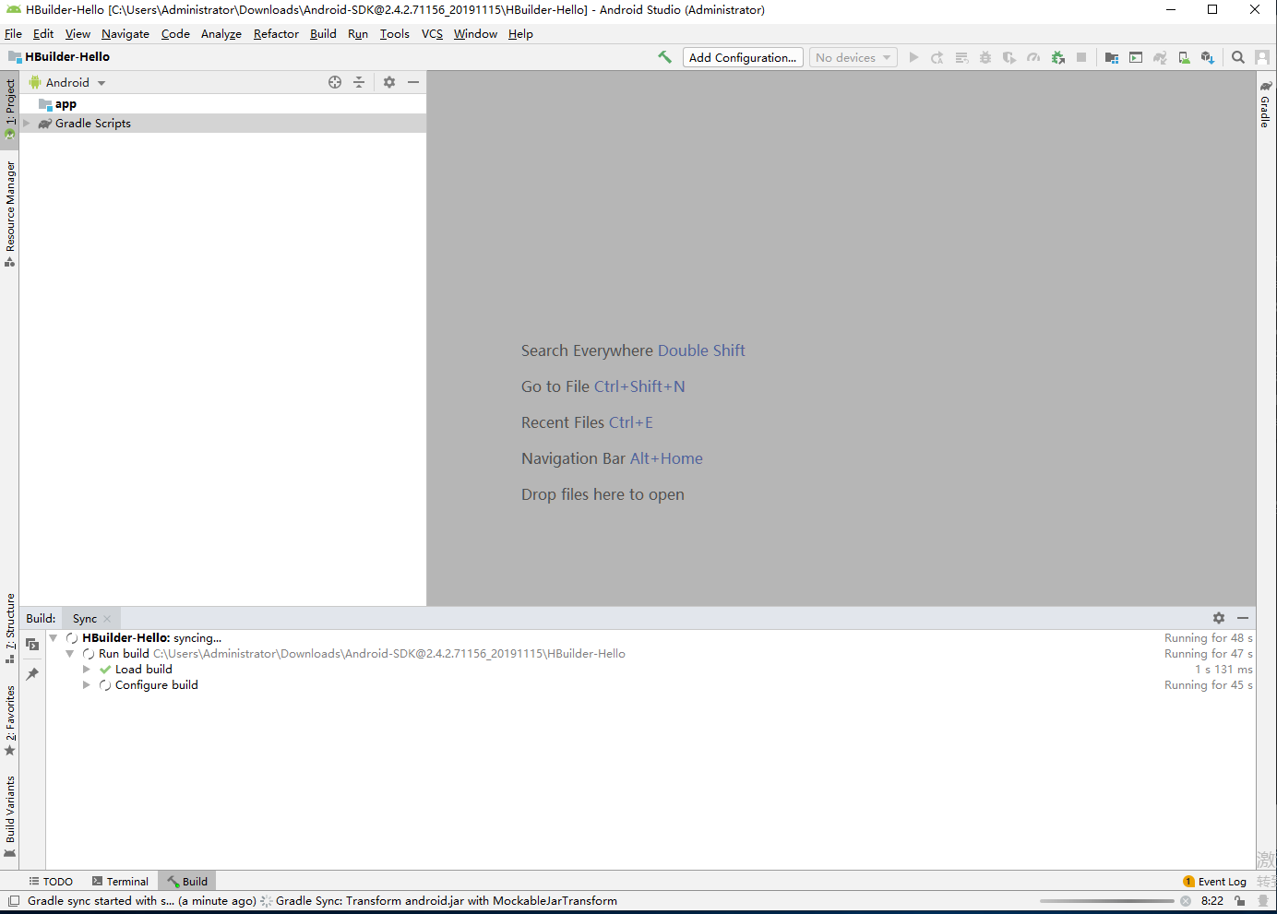Click Sync Project with Gradle Files icon
Screen dimensions: 1277x914
tap(1160, 57)
